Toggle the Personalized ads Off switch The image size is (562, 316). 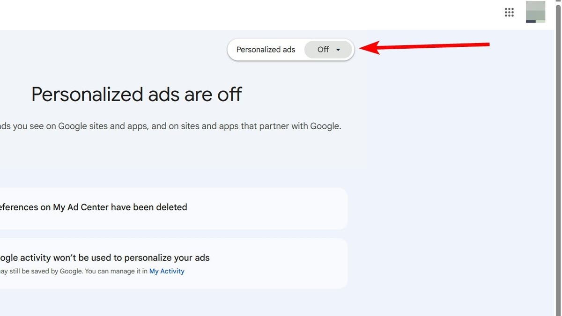pyautogui.click(x=328, y=49)
